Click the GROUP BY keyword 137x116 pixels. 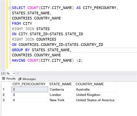[x=21, y=50]
